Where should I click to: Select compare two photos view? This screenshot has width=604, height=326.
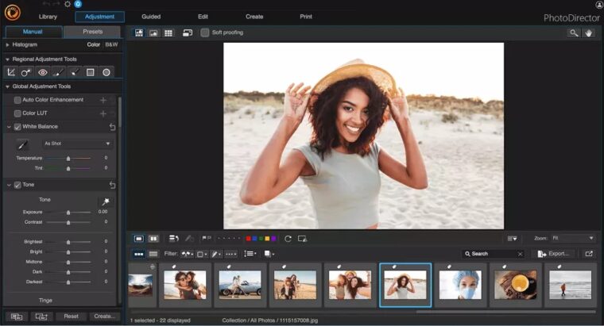tap(153, 239)
